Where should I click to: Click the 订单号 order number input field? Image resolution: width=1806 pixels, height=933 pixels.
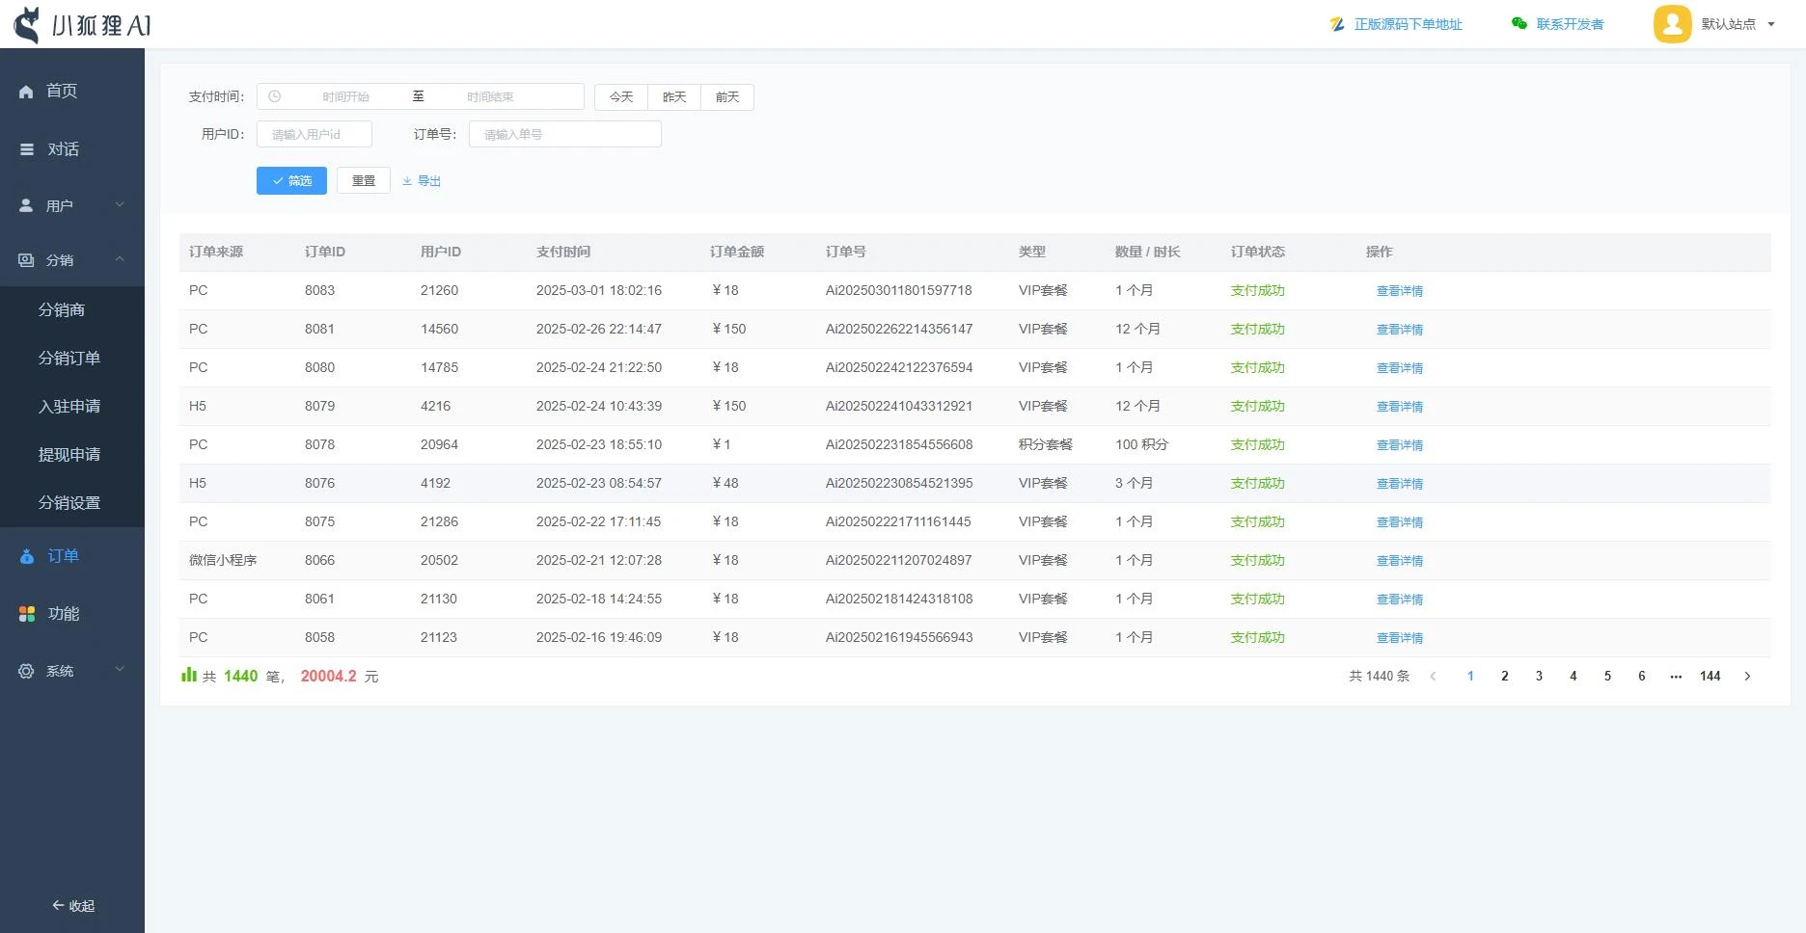click(x=564, y=134)
